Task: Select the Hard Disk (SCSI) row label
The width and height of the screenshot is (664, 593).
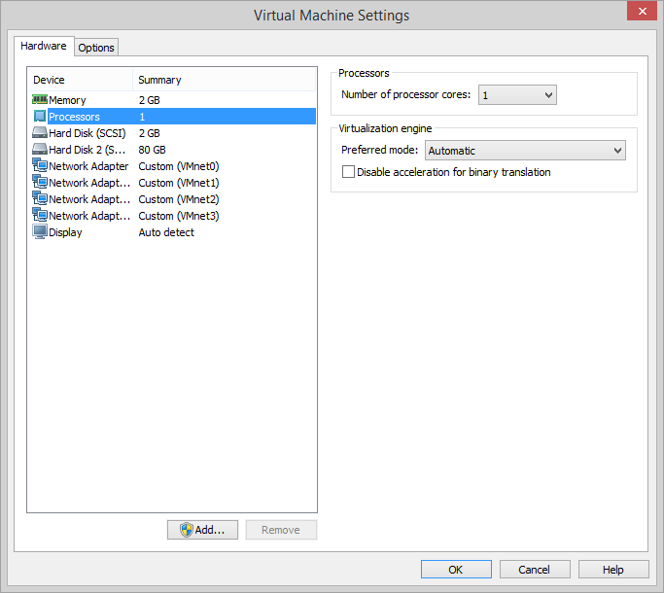Action: [x=87, y=133]
